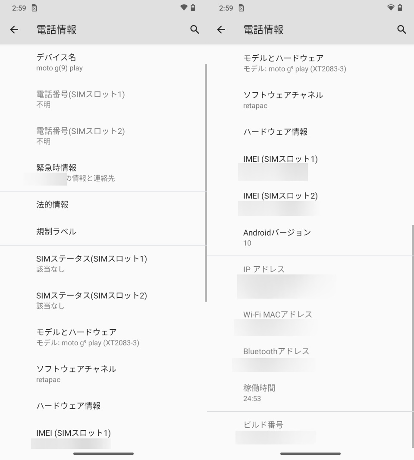Tap the Wi-Fi status icon on right screen
The image size is (414, 460).
tap(391, 8)
